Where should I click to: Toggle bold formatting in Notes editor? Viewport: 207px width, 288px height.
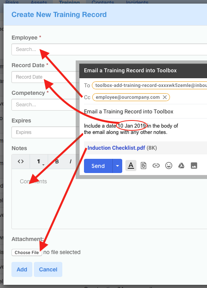click(x=57, y=162)
